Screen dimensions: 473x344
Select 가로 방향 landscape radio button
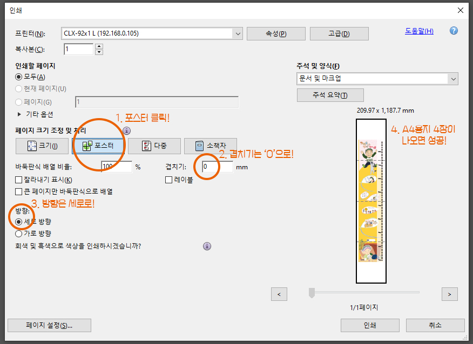(x=19, y=234)
